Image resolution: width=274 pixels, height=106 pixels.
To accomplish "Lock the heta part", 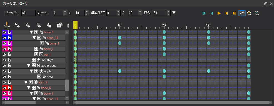I will point(9,77).
